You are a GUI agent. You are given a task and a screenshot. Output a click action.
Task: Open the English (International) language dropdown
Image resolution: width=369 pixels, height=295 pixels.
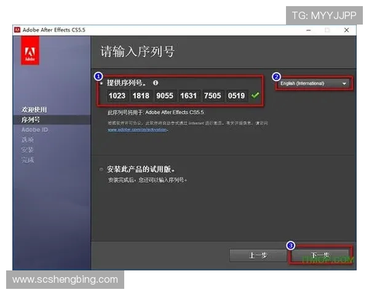pyautogui.click(x=314, y=84)
